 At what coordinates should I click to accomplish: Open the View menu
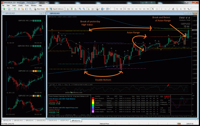8,5
